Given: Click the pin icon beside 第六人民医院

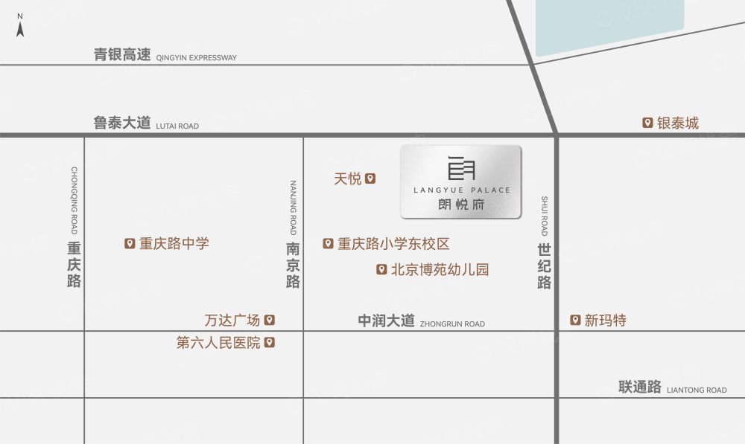Looking at the screenshot, I should click(x=270, y=342).
